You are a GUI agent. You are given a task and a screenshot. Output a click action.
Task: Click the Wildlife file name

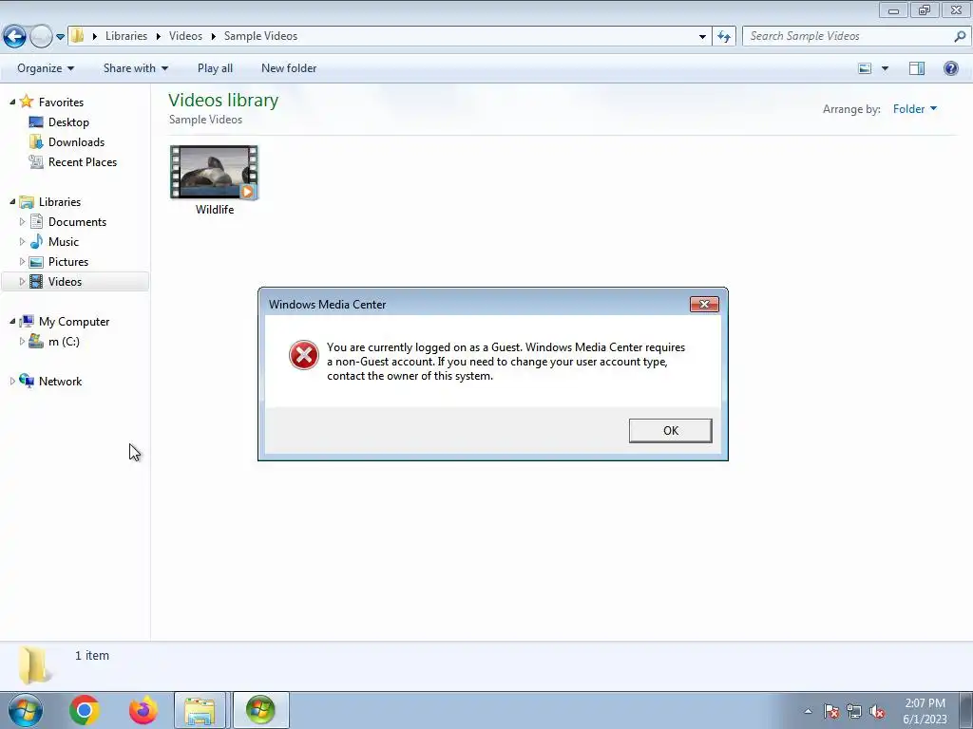(215, 210)
